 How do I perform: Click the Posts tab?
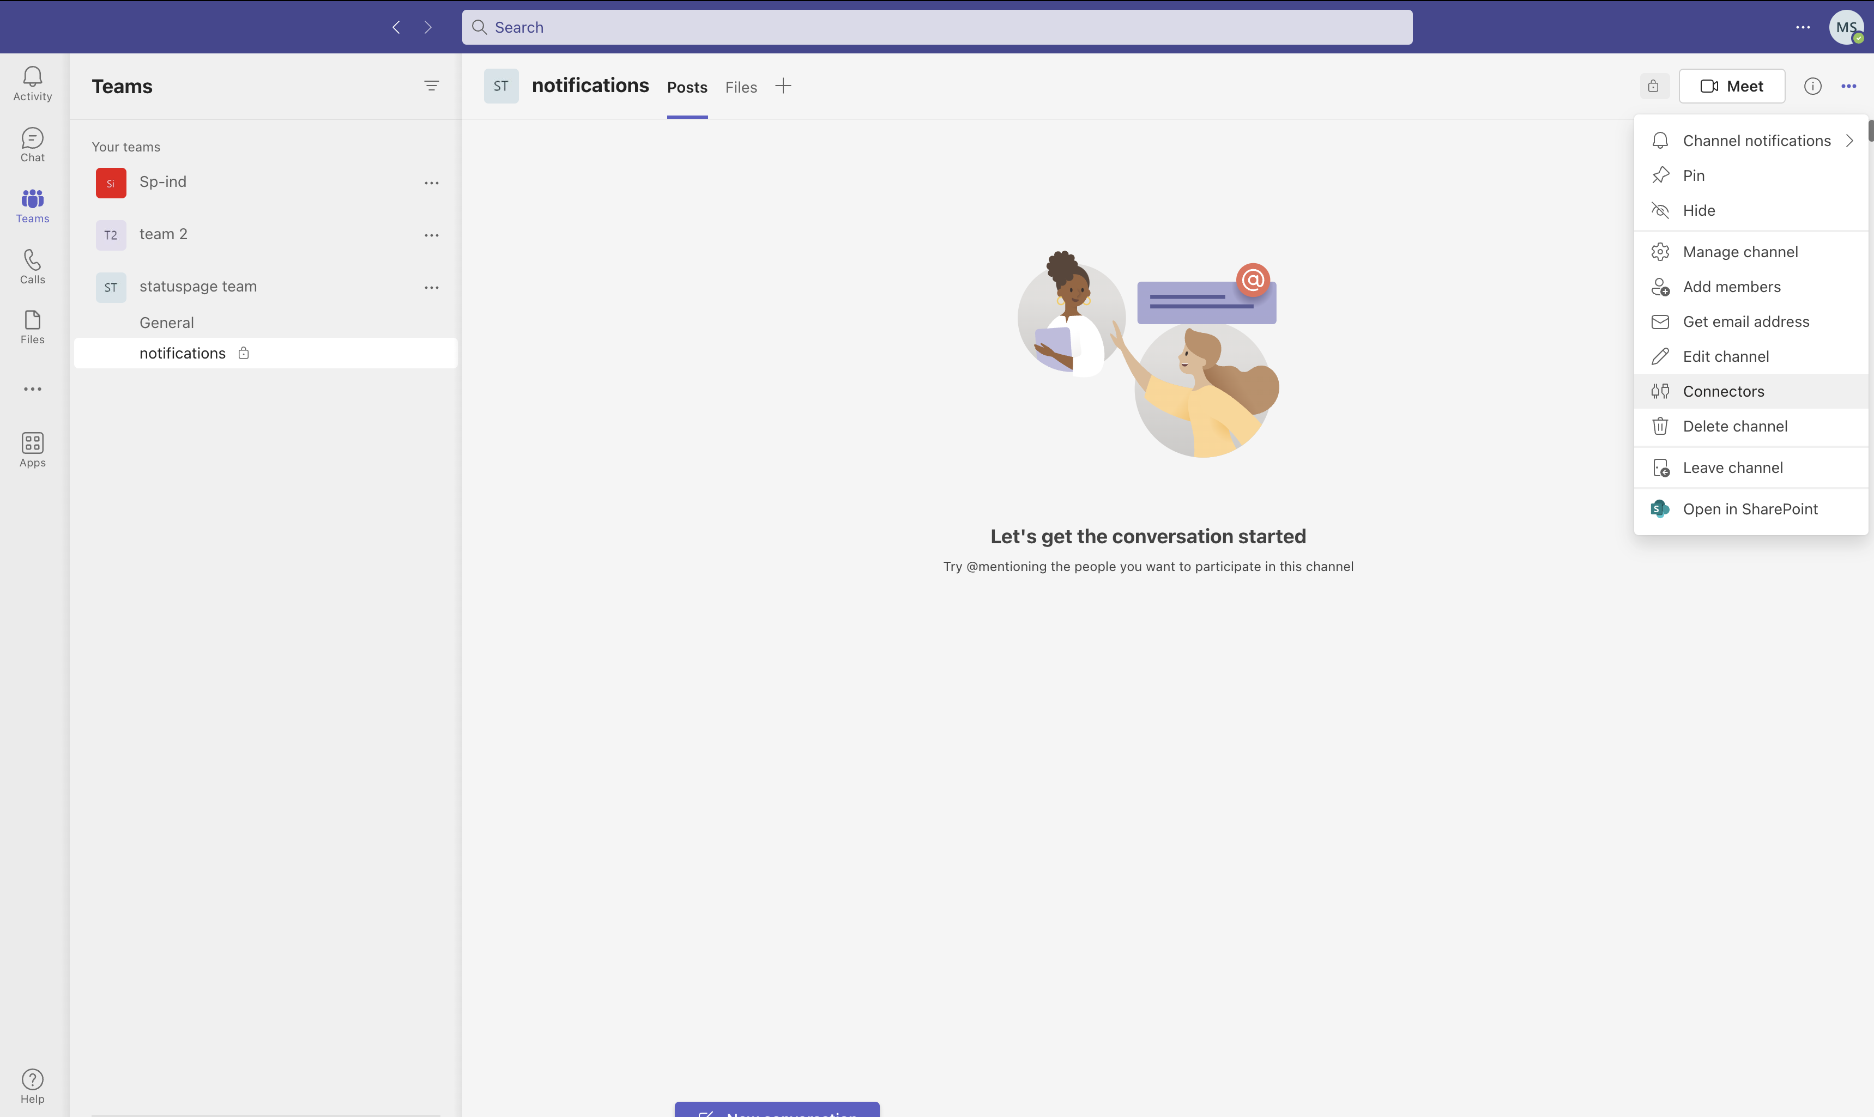(686, 87)
